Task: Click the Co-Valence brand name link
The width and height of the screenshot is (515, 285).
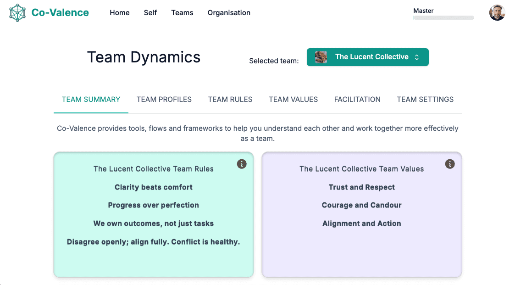Action: 60,13
